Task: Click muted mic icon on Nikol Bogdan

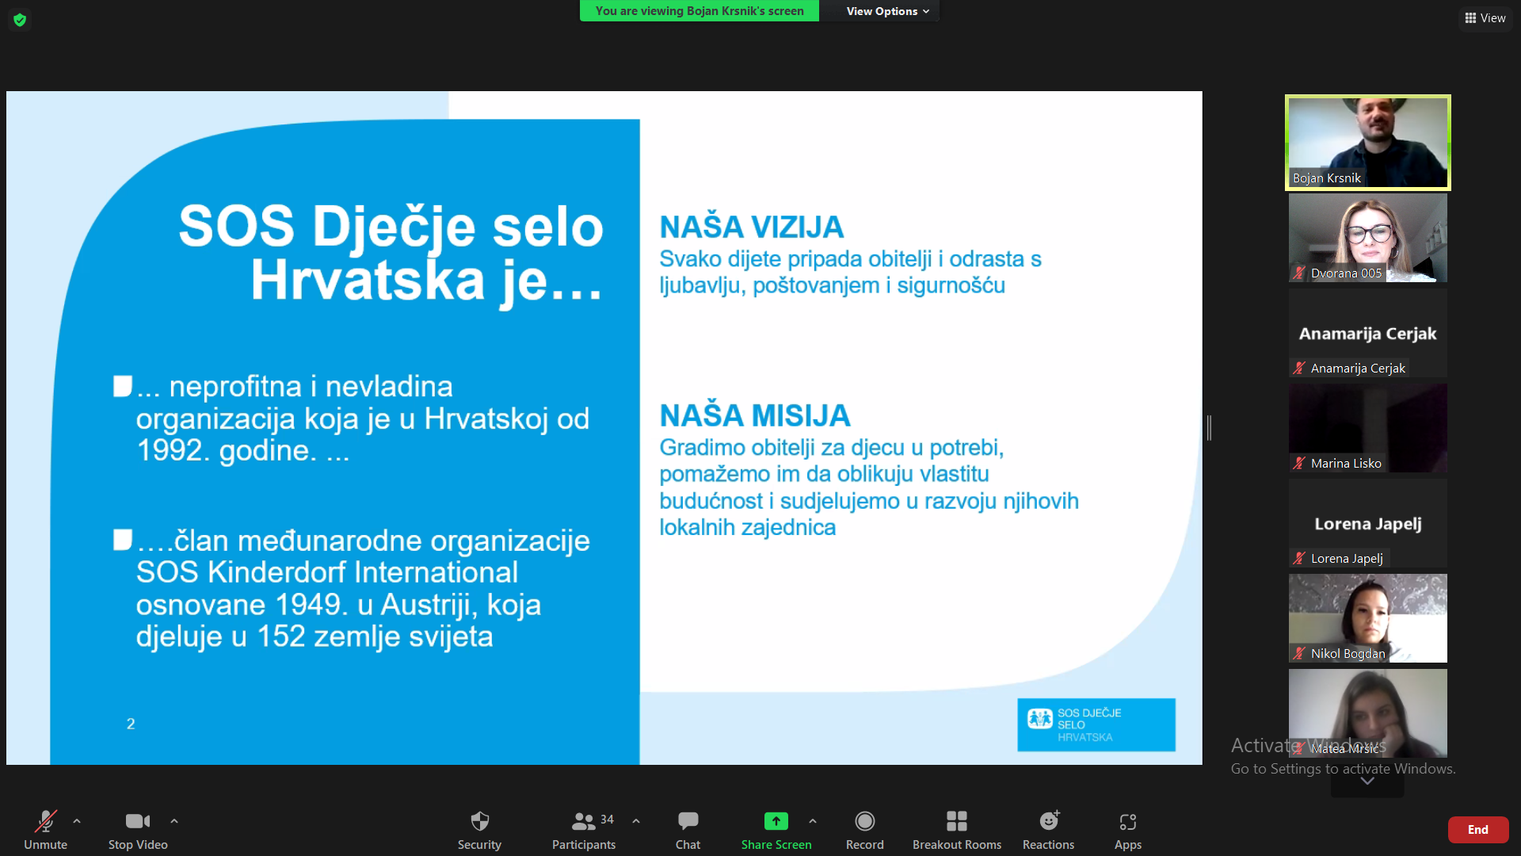Action: pos(1299,654)
